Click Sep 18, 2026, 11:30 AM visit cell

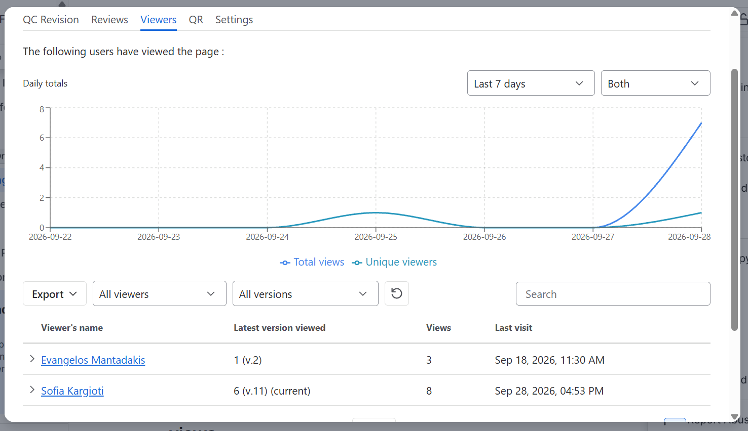point(550,360)
